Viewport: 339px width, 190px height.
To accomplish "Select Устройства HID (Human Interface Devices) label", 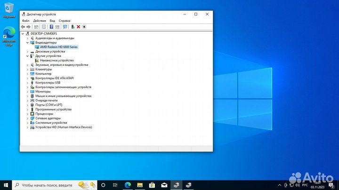I will tap(64, 127).
